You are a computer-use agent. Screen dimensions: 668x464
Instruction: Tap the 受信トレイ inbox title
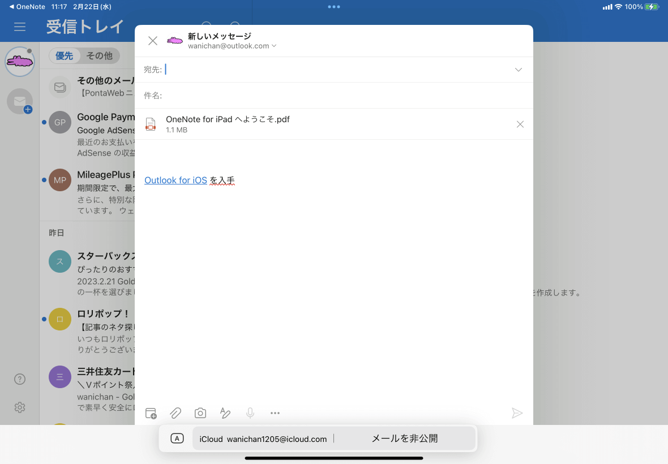coord(85,27)
